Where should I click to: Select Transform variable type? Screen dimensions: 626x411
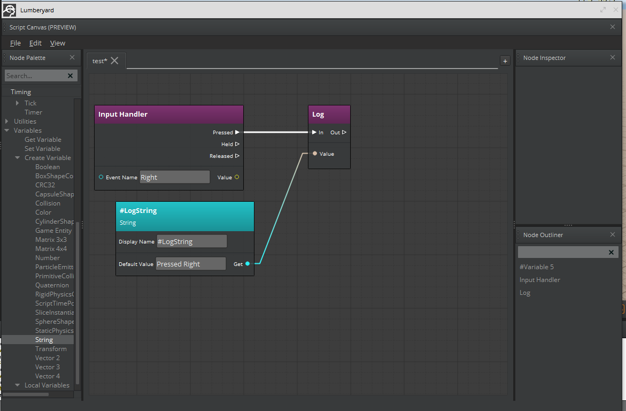click(51, 348)
